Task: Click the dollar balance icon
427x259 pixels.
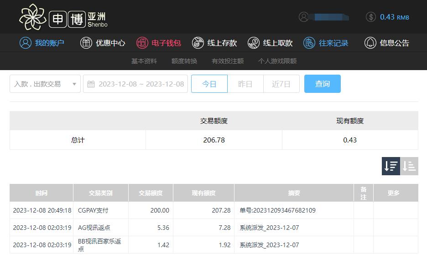Action: (x=371, y=17)
